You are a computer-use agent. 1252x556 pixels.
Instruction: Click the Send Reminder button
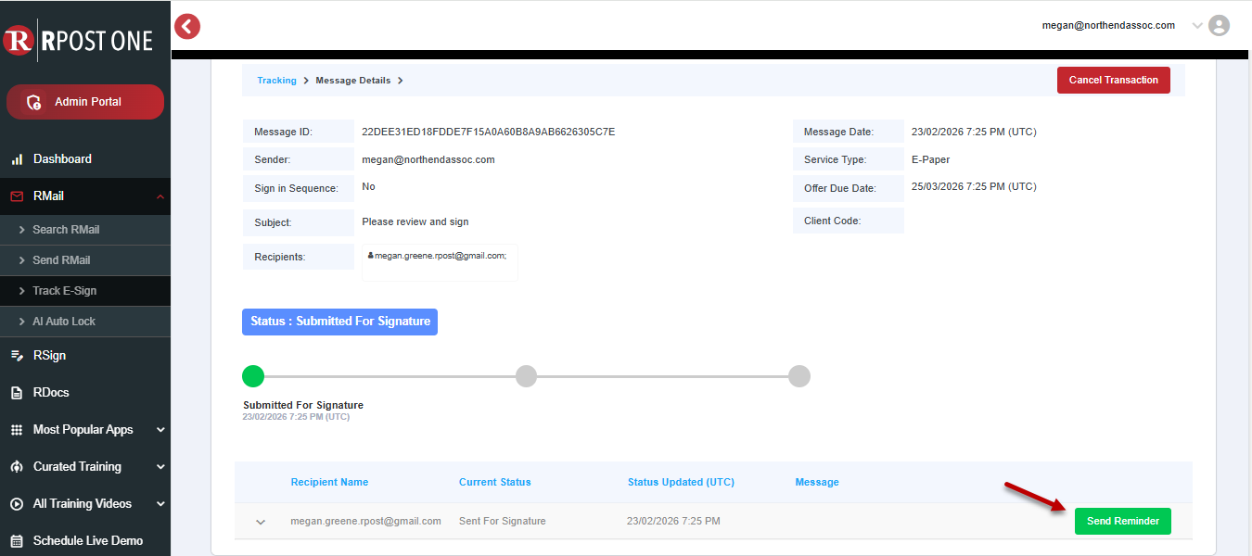click(x=1123, y=521)
